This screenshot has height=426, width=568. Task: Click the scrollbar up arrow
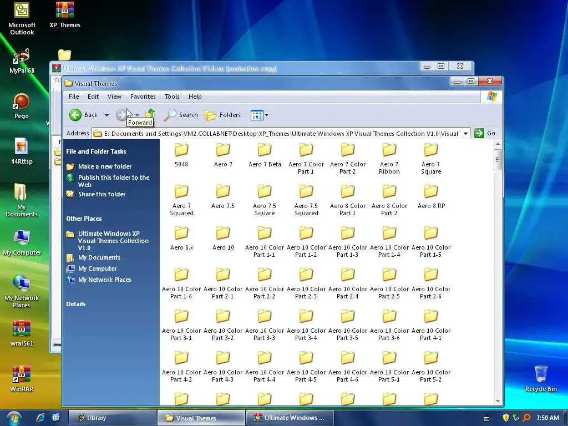pyautogui.click(x=498, y=144)
